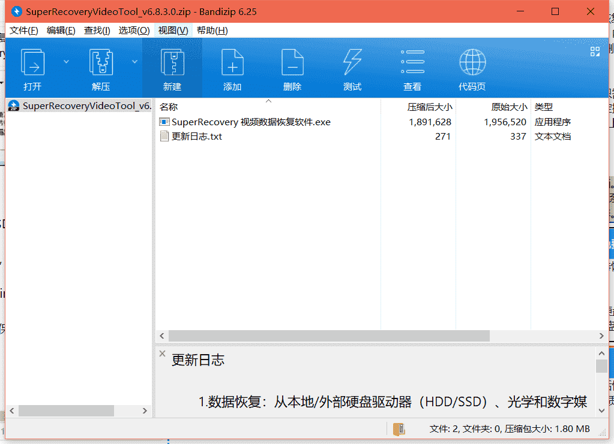Click text document icon beside 更新日志.txt
The width and height of the screenshot is (614, 444).
[x=164, y=137]
